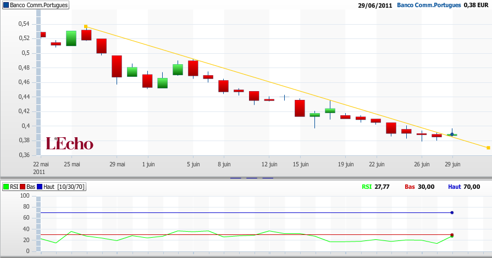Click the 0,36 price axis label
Image resolution: width=492 pixels, height=258 pixels.
[24, 155]
